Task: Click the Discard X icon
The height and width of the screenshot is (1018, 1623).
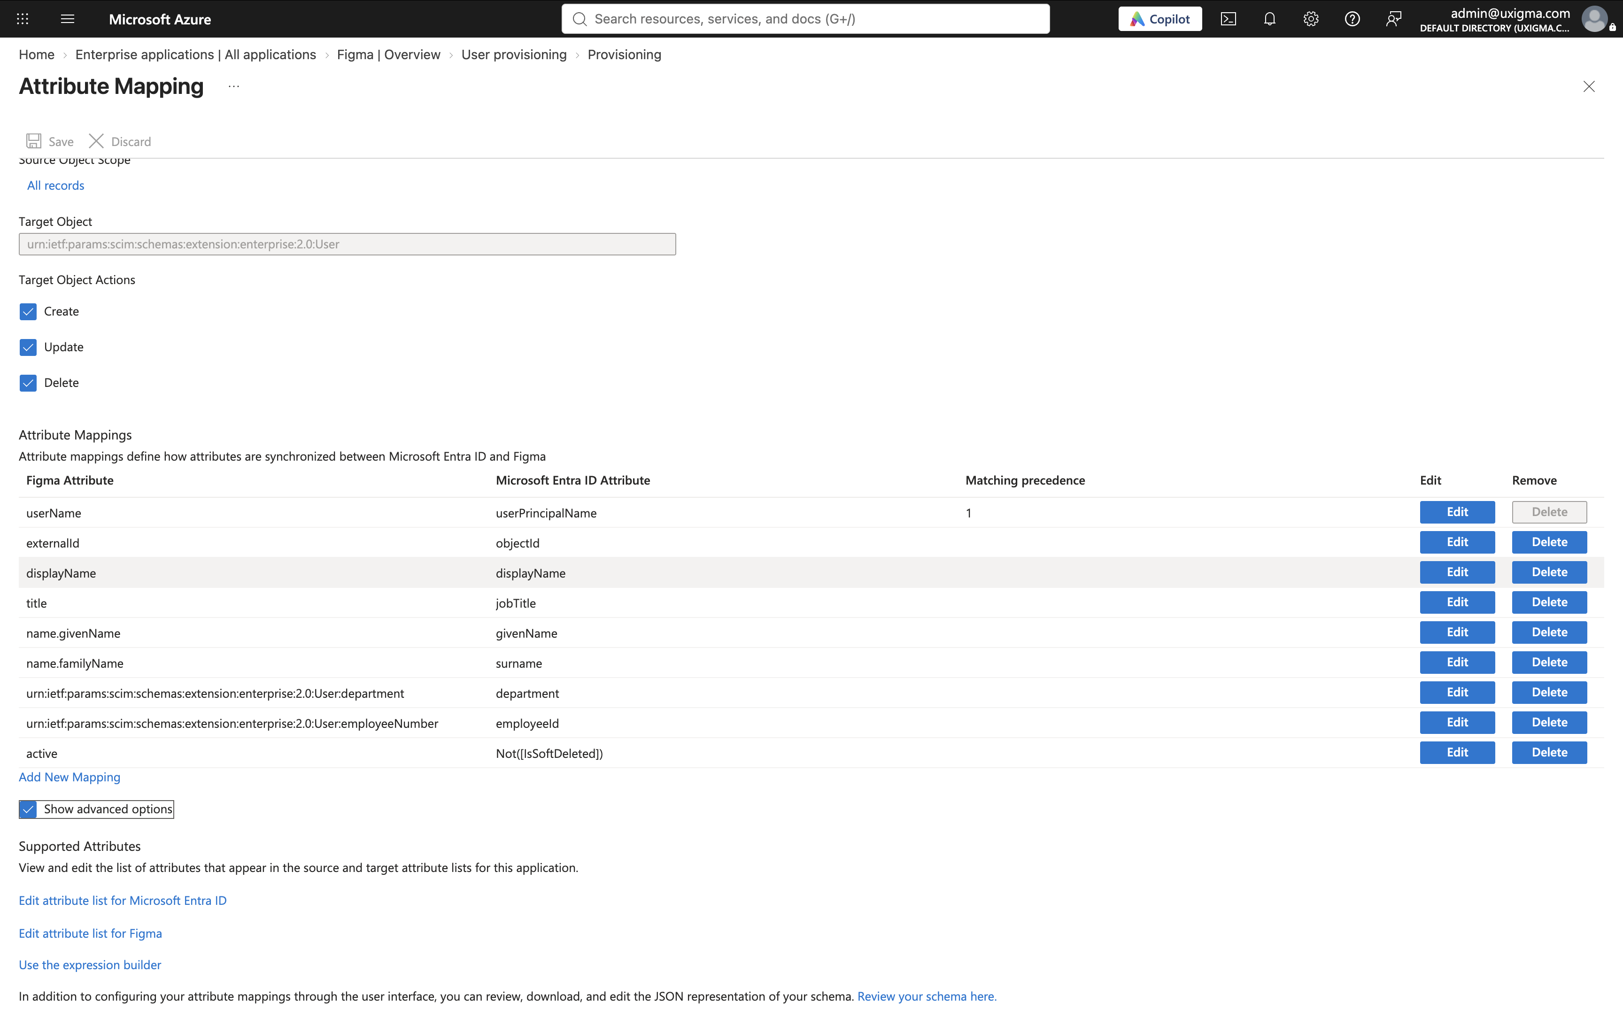Action: click(x=96, y=141)
